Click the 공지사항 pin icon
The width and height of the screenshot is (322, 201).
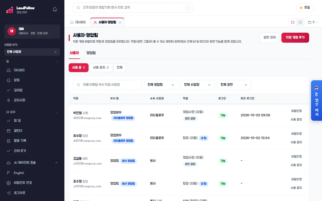coord(9,100)
